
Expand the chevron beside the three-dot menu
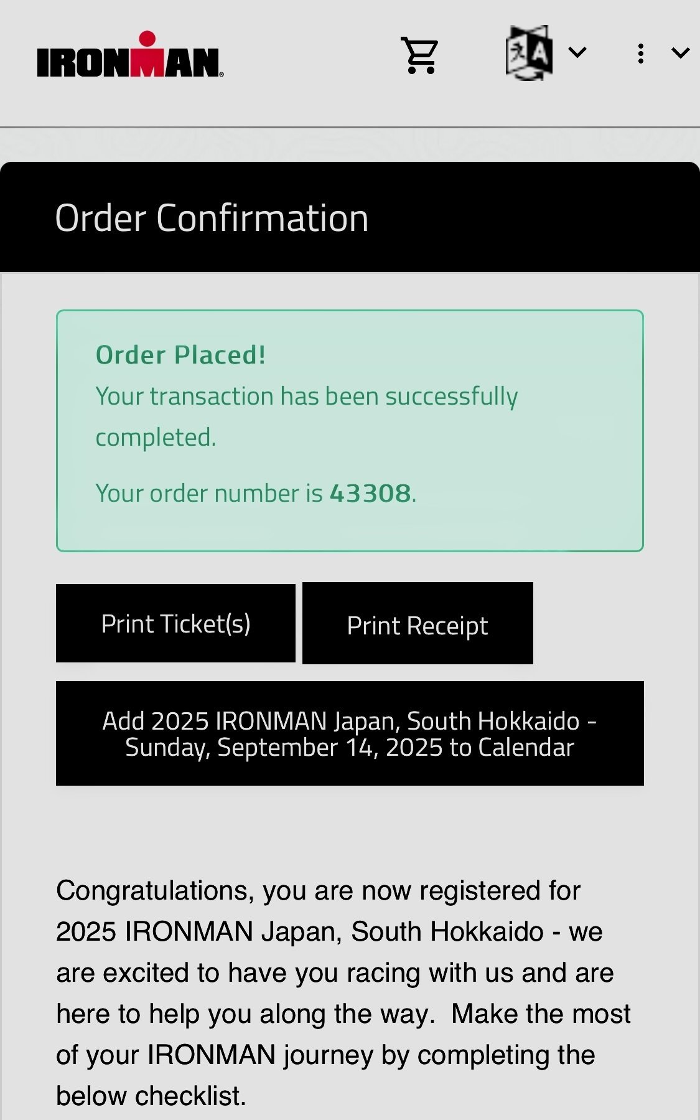(681, 54)
